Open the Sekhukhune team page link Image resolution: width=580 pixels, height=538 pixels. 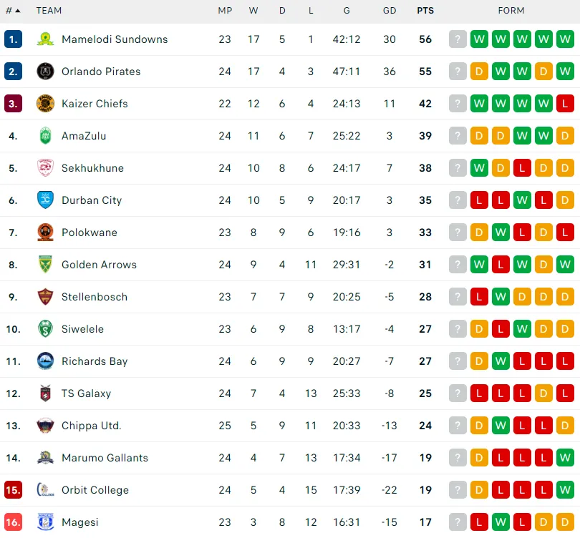tap(92, 168)
